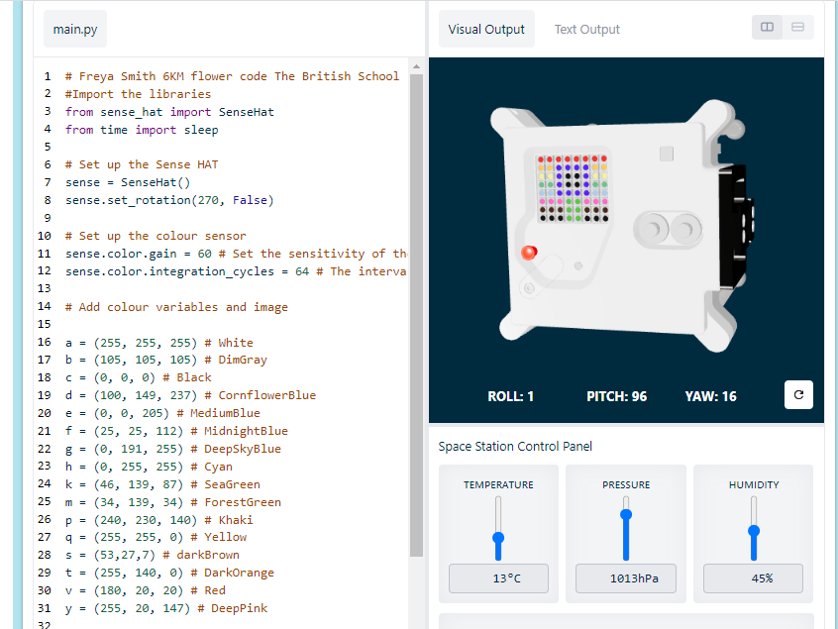Choose the side-by-side layout icon

[x=767, y=28]
